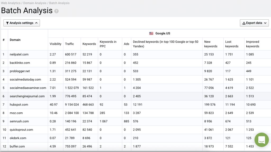Click socialmediaexaminer.com new keywords 77 056
The width and height of the screenshot is (271, 152).
(x=209, y=88)
